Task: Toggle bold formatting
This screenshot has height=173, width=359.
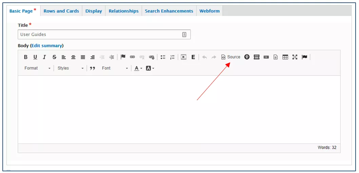Action: (26, 57)
